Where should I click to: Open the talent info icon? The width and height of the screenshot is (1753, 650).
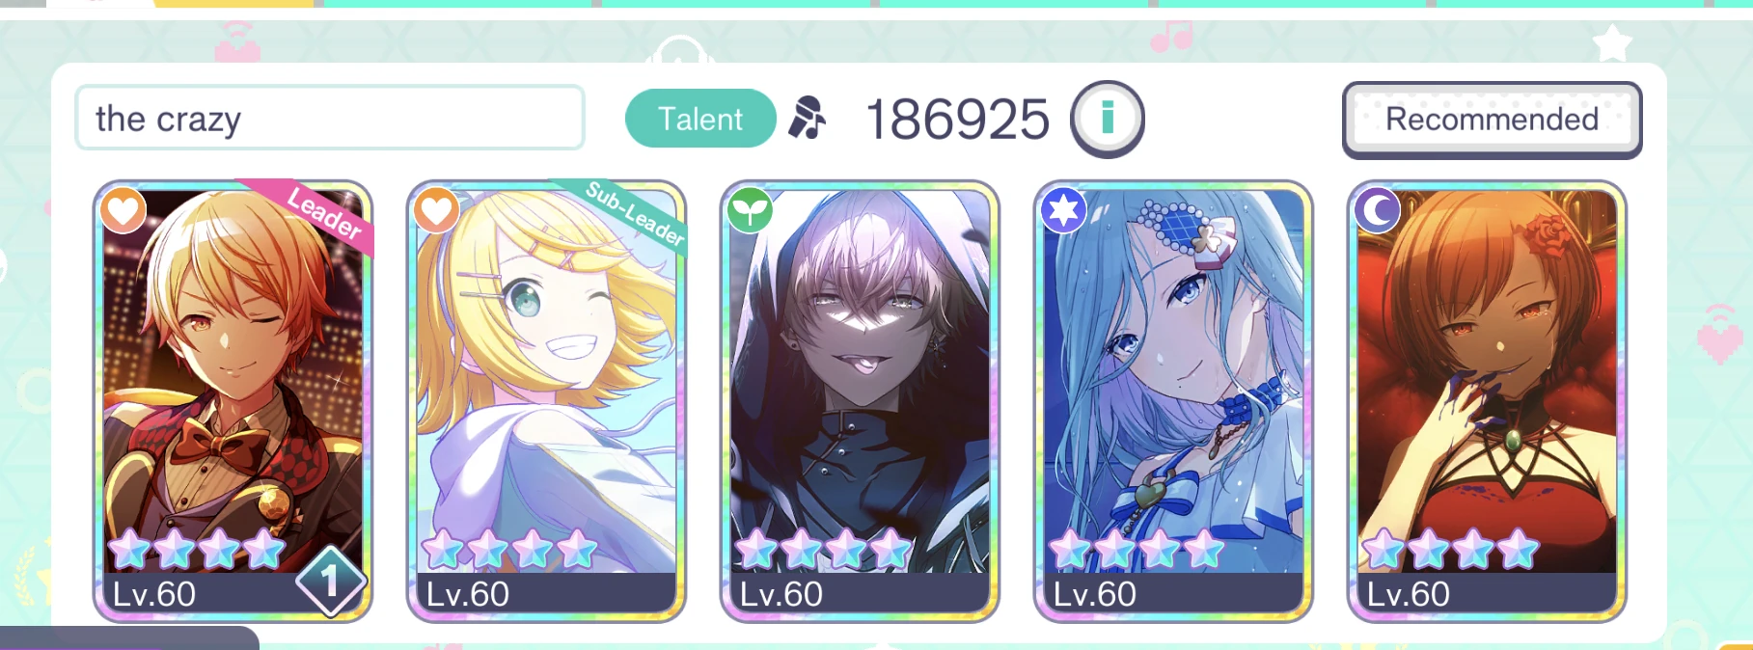1107,119
